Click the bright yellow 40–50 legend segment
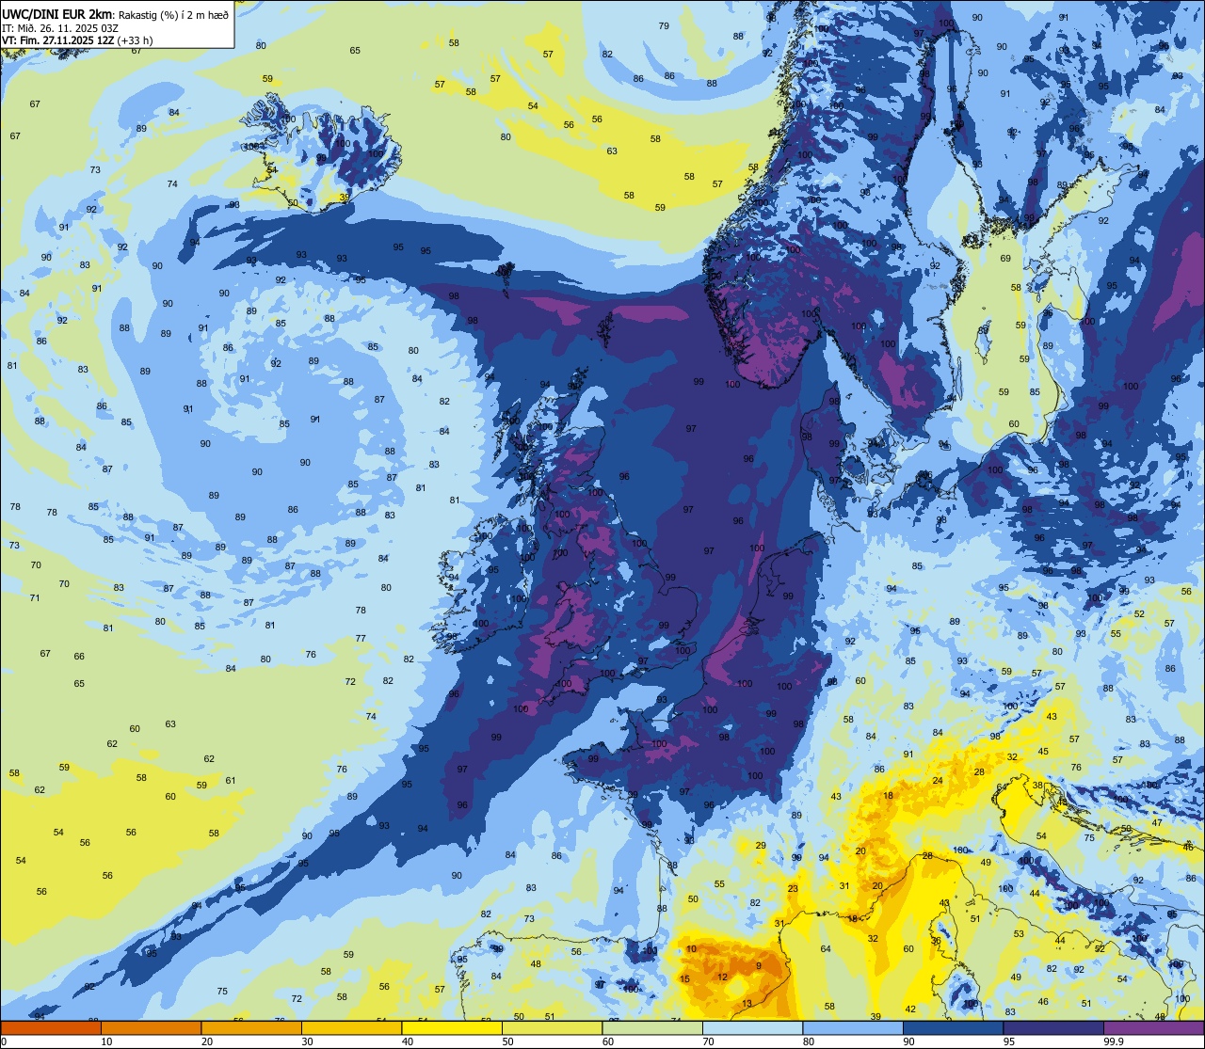The width and height of the screenshot is (1205, 1049). (x=452, y=1027)
